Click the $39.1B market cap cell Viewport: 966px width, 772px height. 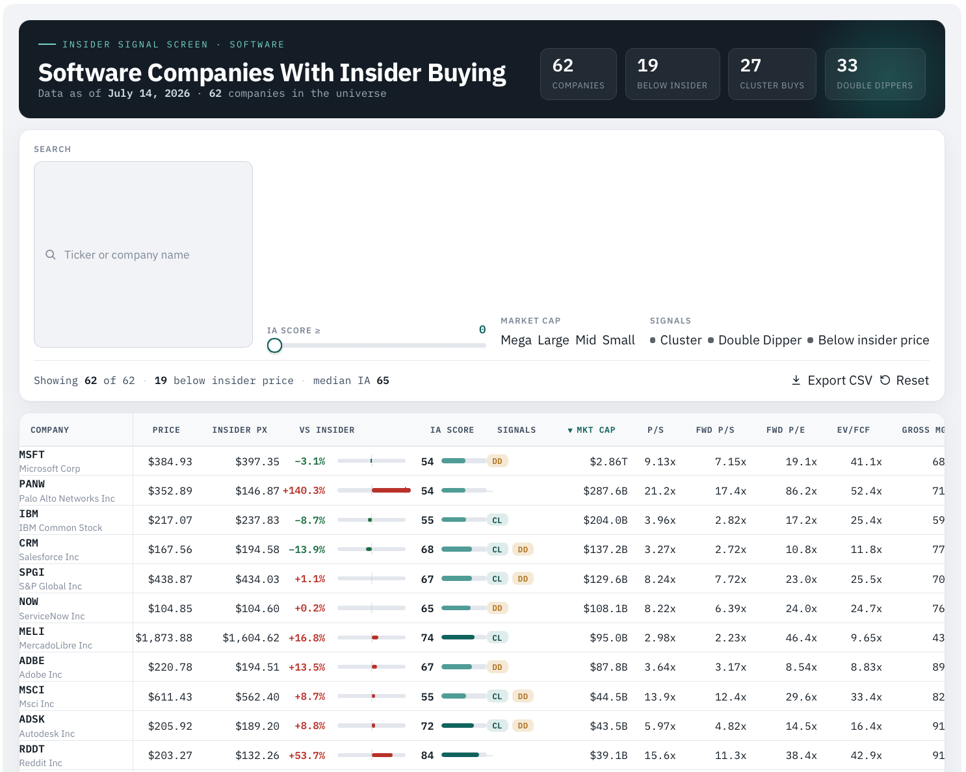608,755
